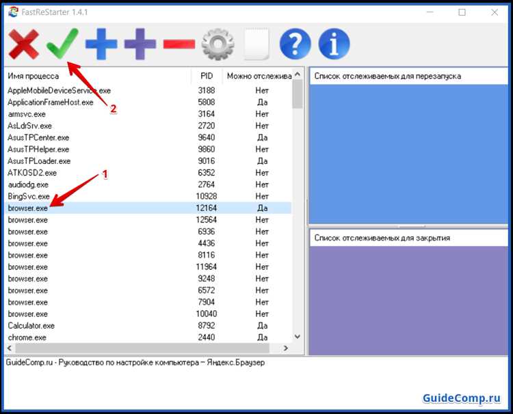This screenshot has height=414, width=513.
Task: Click the process list scrollbar down arrow
Action: coord(298,337)
